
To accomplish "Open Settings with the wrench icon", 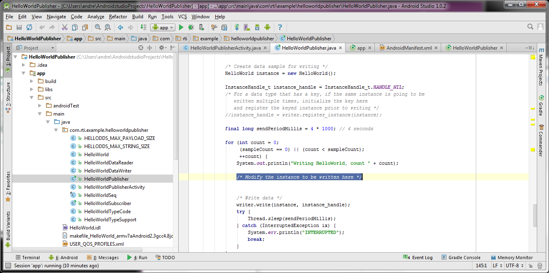I will click(214, 27).
